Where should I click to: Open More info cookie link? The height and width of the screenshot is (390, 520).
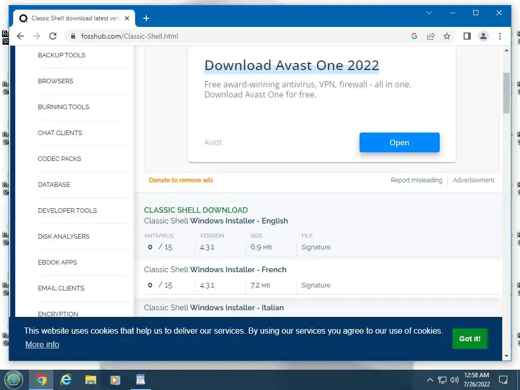click(x=42, y=345)
